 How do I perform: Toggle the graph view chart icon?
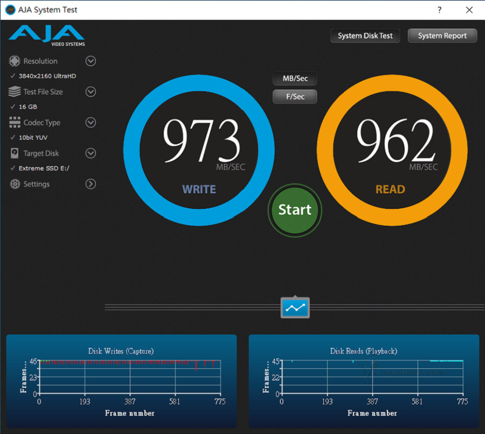click(x=295, y=307)
